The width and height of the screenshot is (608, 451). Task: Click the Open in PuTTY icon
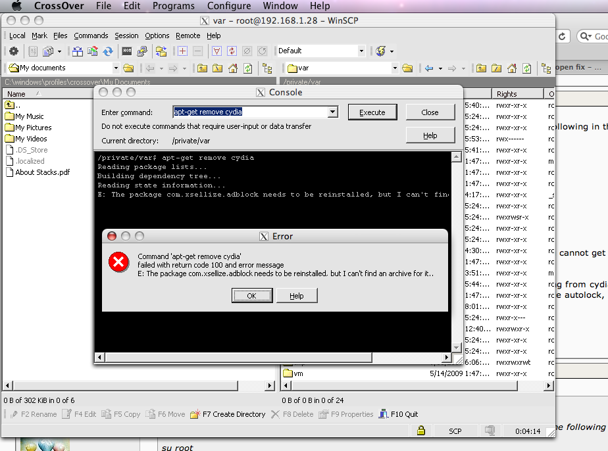click(x=142, y=51)
